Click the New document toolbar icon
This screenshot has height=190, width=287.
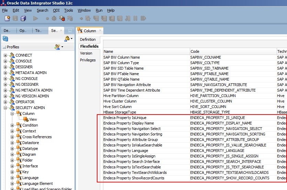pyautogui.click(x=7, y=18)
